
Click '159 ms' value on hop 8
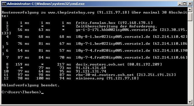tap(22, 64)
